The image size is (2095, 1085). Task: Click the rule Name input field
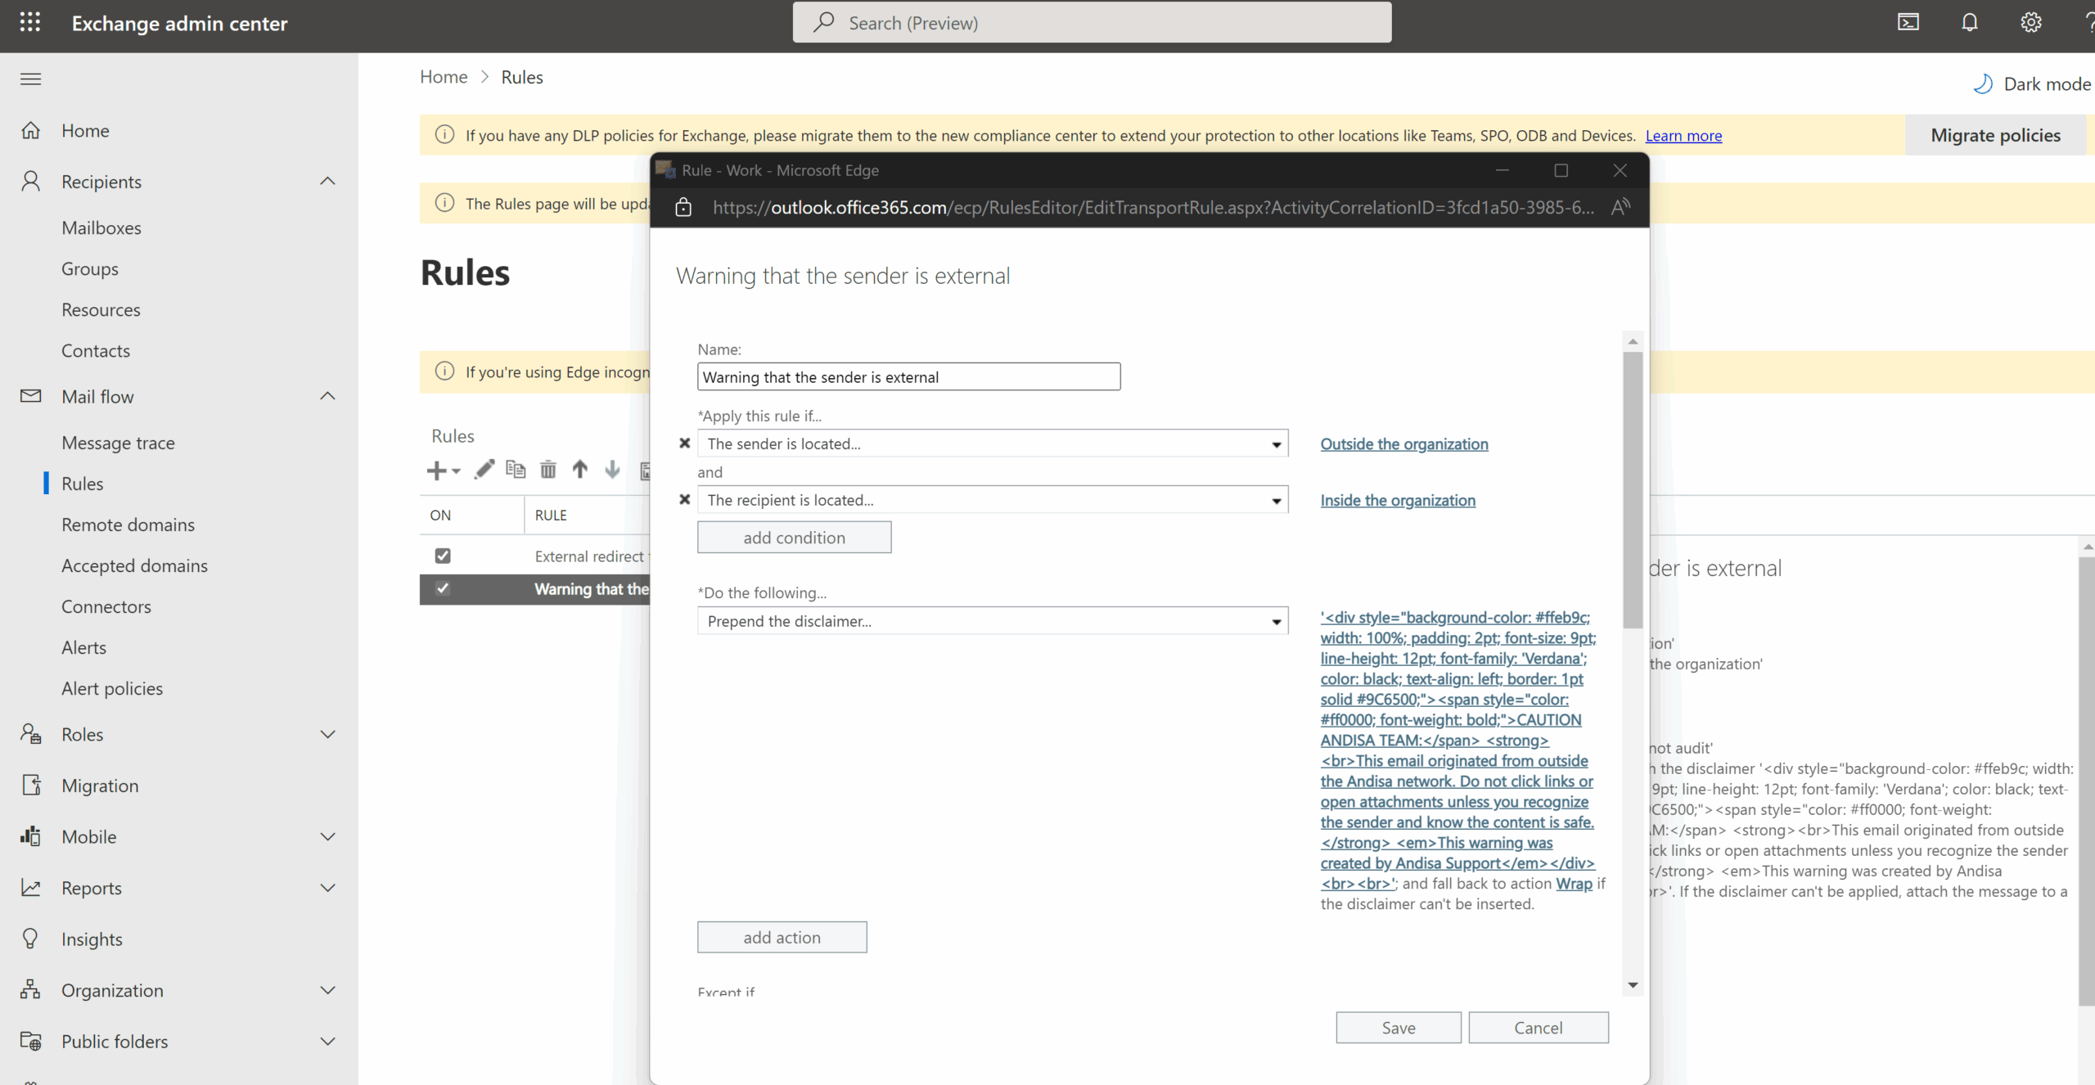coord(908,376)
